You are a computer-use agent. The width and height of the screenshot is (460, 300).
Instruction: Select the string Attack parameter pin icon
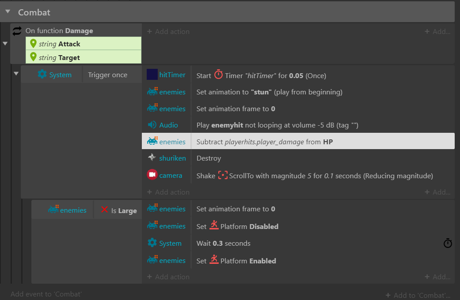(33, 44)
